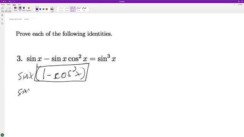Open the Ink Color picker
The height and width of the screenshot is (137, 244).
coord(52,9)
